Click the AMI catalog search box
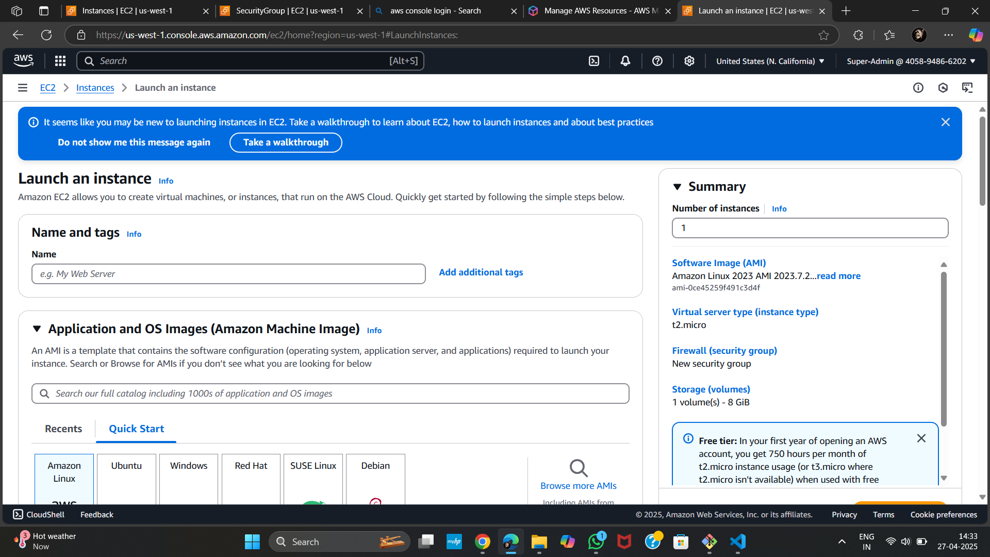 pyautogui.click(x=330, y=394)
